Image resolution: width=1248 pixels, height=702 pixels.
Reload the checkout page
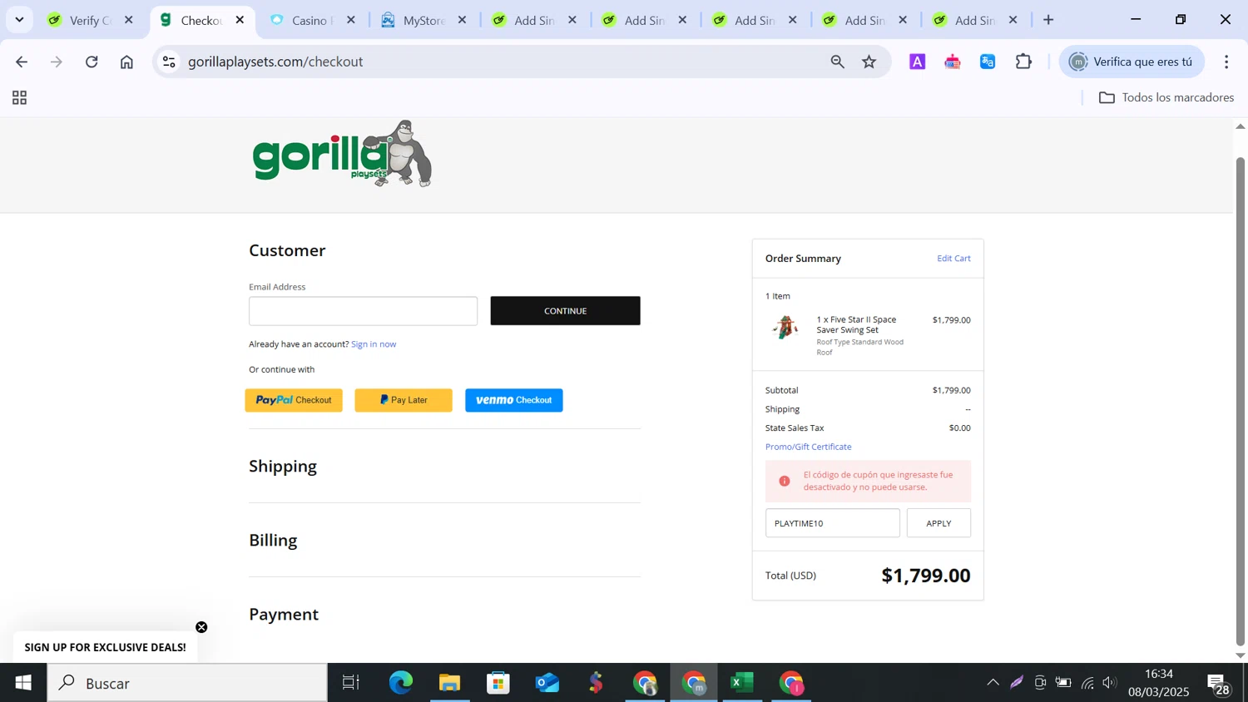coord(92,62)
